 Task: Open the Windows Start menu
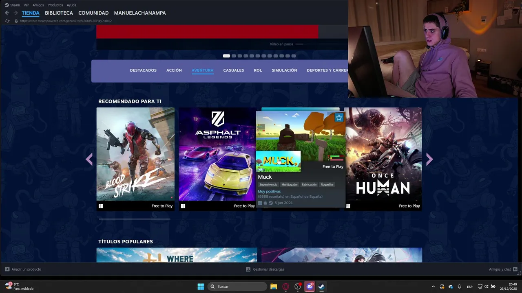(201, 286)
